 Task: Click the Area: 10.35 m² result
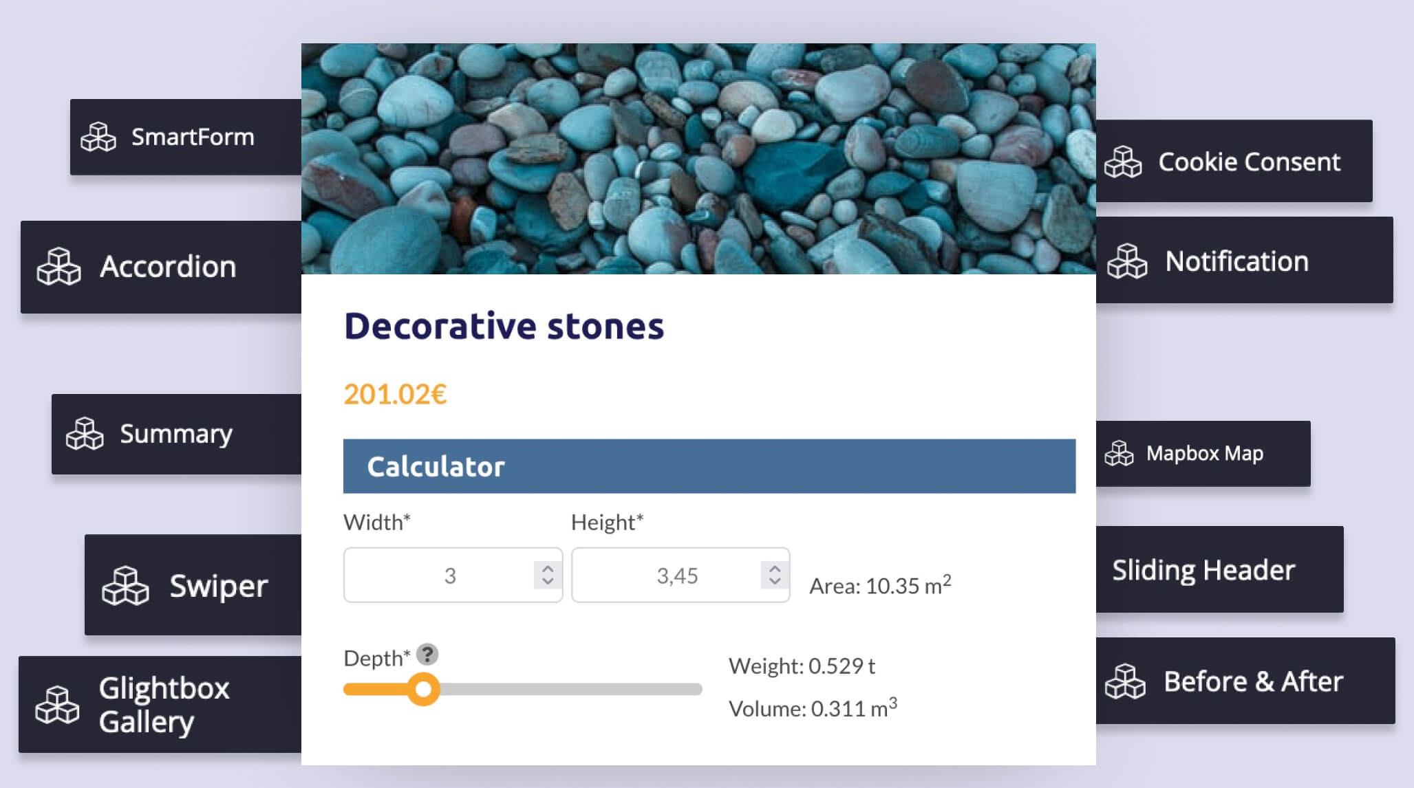coord(880,585)
